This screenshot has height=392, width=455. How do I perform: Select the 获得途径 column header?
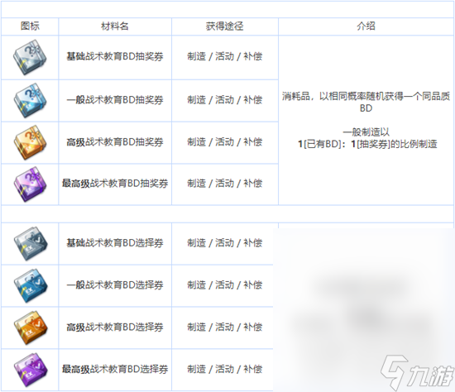click(x=224, y=26)
